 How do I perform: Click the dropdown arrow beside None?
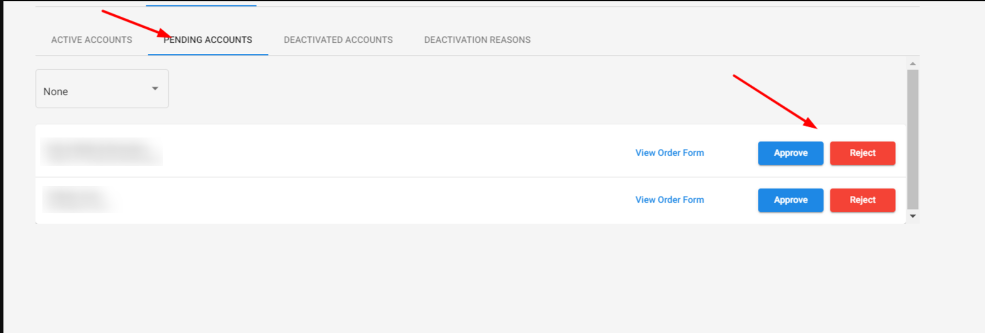coord(155,89)
